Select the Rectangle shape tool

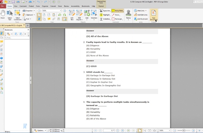tap(117, 19)
